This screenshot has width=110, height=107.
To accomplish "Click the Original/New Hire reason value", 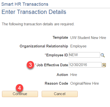I will click(x=85, y=83).
